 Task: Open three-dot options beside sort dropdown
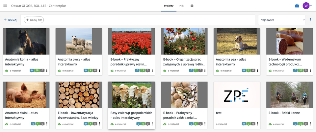311,20
